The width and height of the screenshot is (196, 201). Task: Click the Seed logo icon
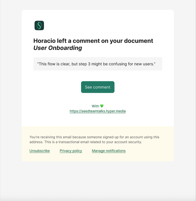(39, 25)
